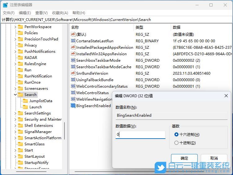Click the DWORD icon of SearchboxTaskbarMode
Viewport: 233px width, 175px height.
(73, 60)
